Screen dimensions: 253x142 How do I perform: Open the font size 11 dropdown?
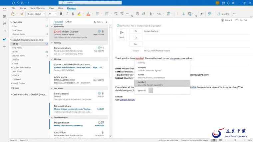pyautogui.click(x=55, y=14)
